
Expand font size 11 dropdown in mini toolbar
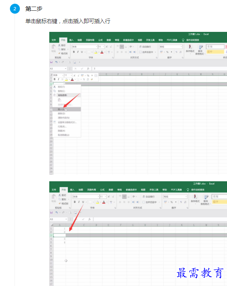click(71, 75)
